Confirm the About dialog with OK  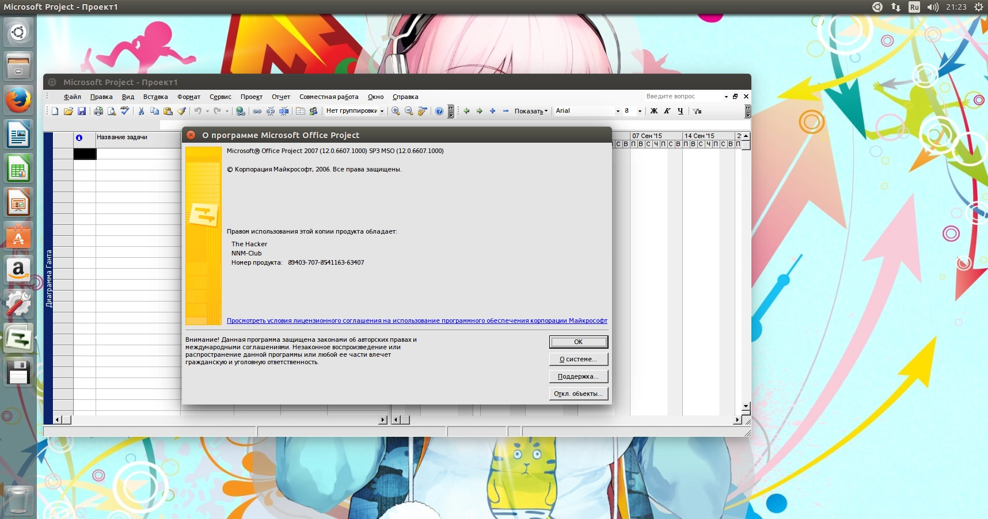(x=579, y=342)
